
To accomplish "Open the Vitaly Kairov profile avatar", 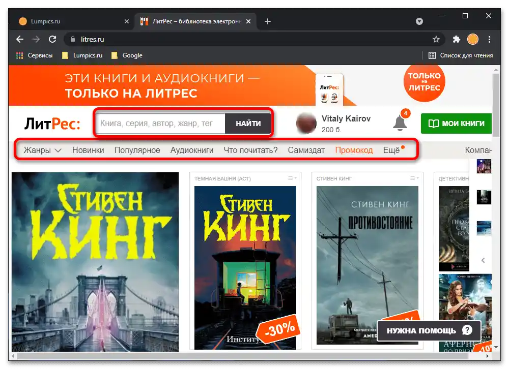I will 306,123.
